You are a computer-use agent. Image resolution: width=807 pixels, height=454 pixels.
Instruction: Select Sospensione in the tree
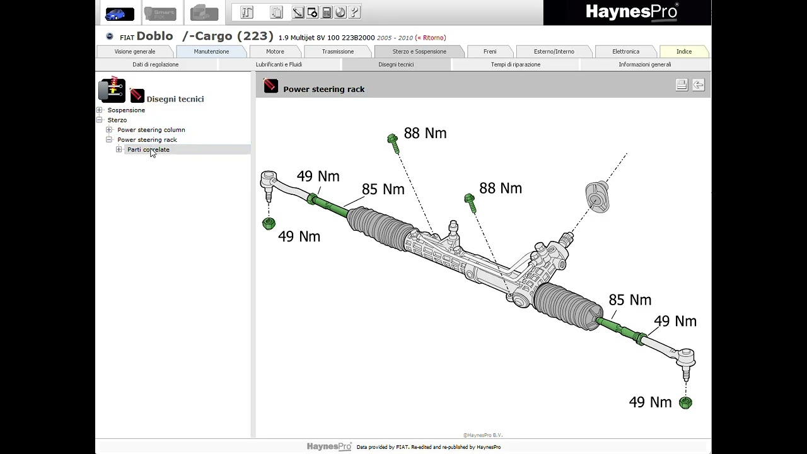tap(126, 110)
